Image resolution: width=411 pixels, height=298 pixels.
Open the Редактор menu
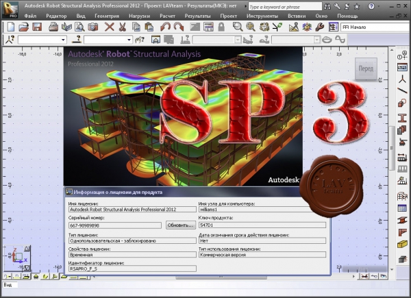click(56, 16)
